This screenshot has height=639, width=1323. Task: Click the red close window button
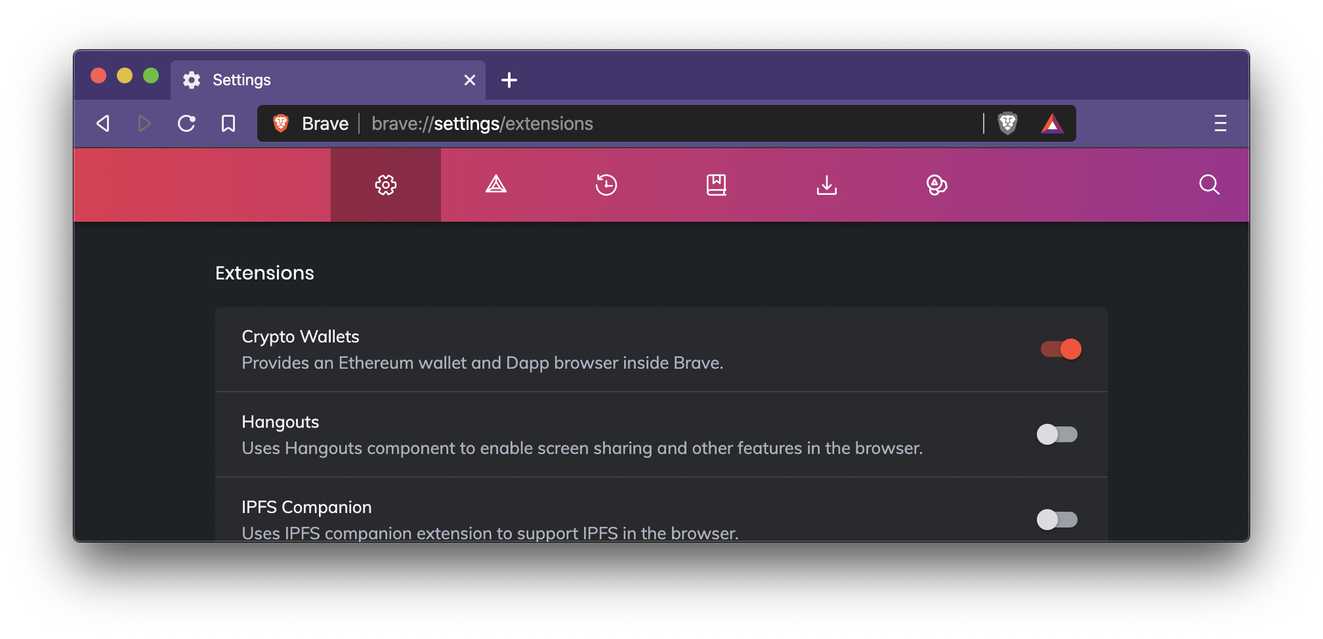[98, 75]
